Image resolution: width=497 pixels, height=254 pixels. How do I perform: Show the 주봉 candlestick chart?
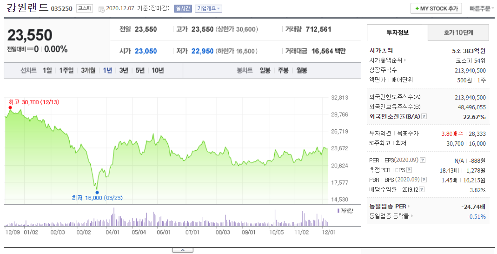click(283, 70)
